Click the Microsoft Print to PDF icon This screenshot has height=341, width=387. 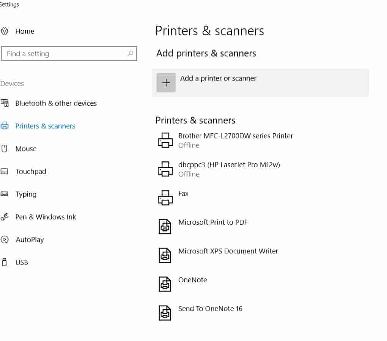pos(165,227)
